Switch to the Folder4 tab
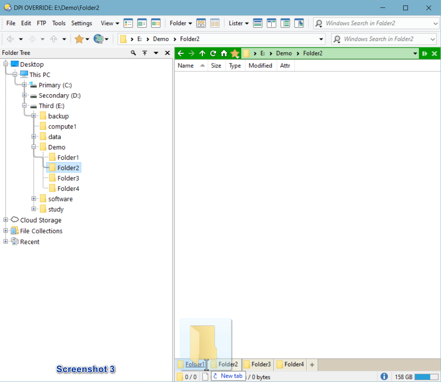The width and height of the screenshot is (441, 382). 291,364
